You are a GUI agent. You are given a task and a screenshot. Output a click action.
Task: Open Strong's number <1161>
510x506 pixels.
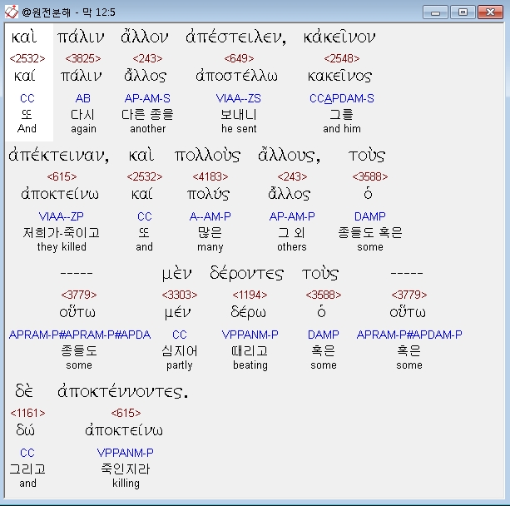click(x=27, y=413)
